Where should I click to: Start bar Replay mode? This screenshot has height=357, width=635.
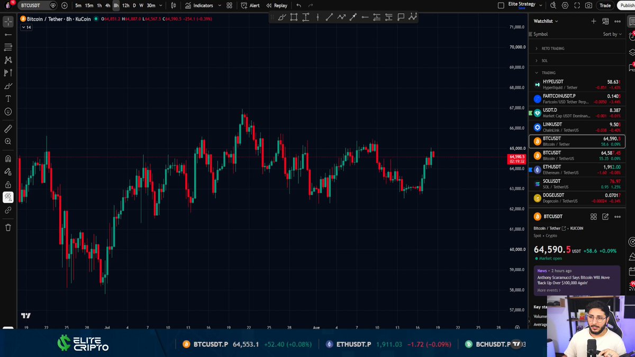click(x=276, y=5)
